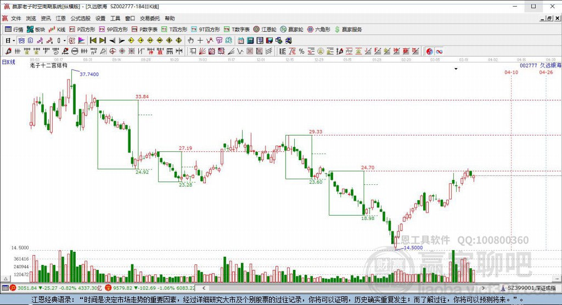
Task: Open the 赢家轮 wheel tool
Action: click(x=292, y=30)
